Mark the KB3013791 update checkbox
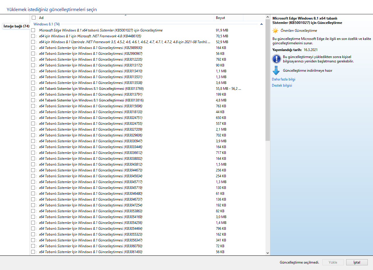The width and height of the screenshot is (373, 270). (33, 94)
